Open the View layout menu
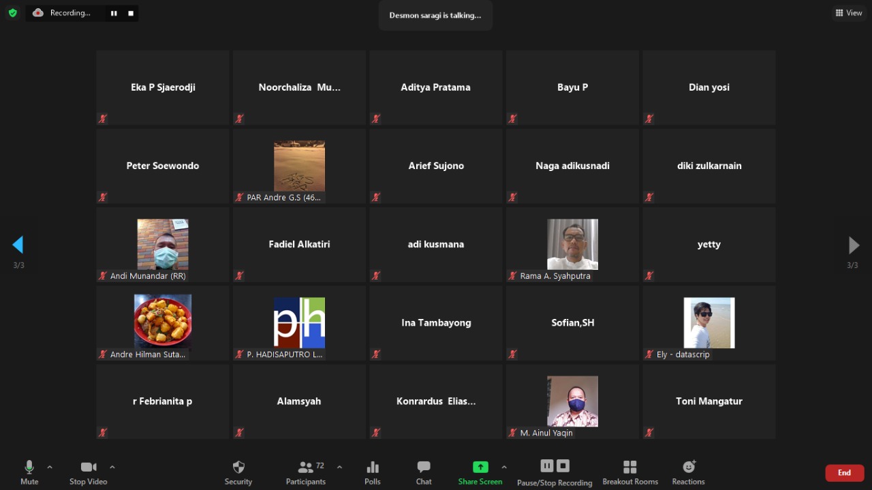 pyautogui.click(x=849, y=13)
